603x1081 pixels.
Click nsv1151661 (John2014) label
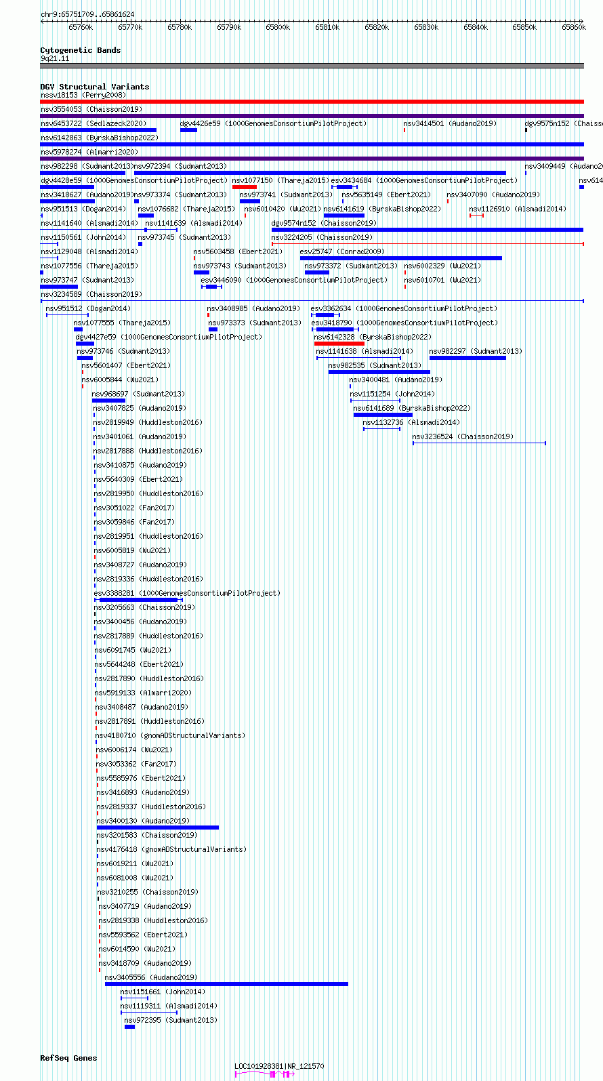click(x=163, y=992)
